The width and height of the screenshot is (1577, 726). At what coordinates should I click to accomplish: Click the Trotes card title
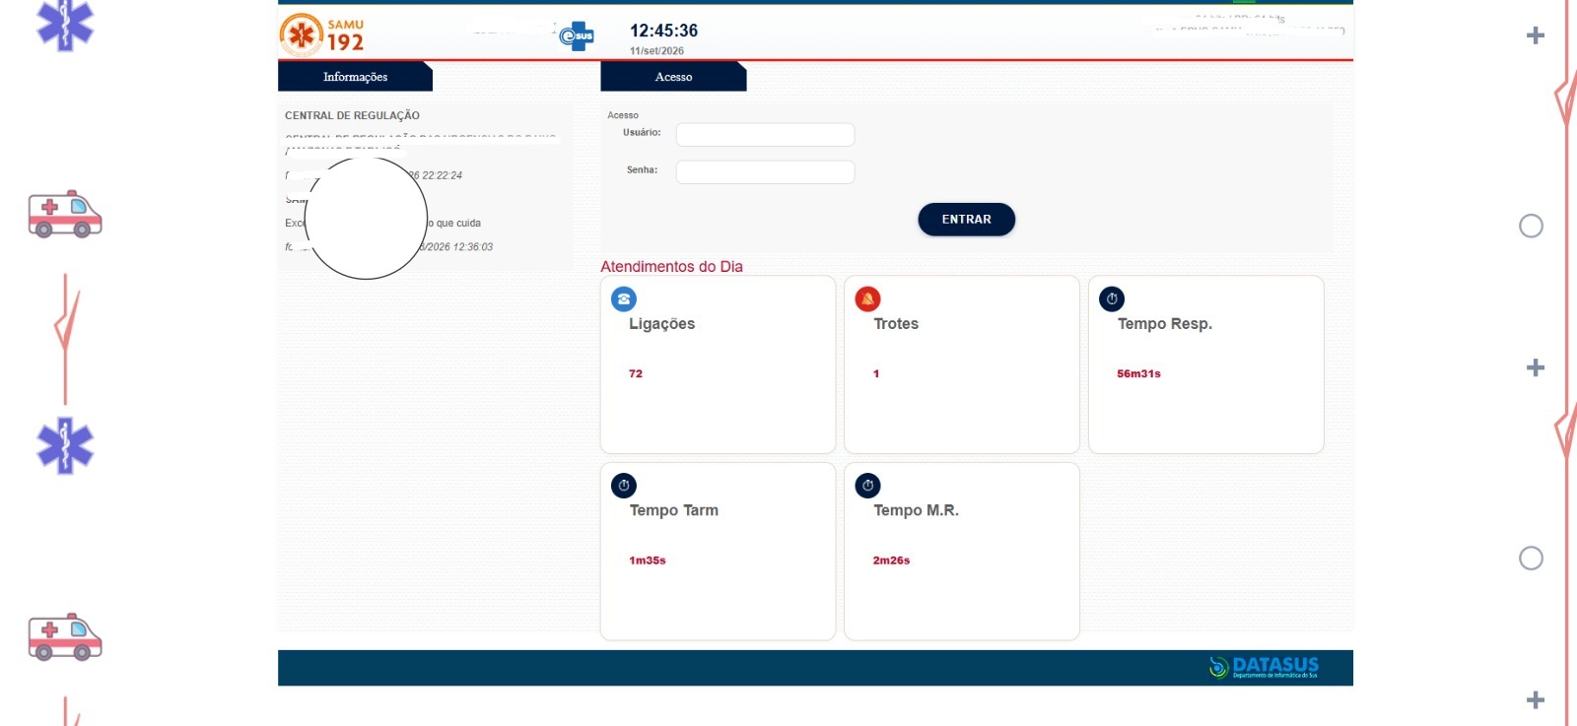tap(896, 324)
